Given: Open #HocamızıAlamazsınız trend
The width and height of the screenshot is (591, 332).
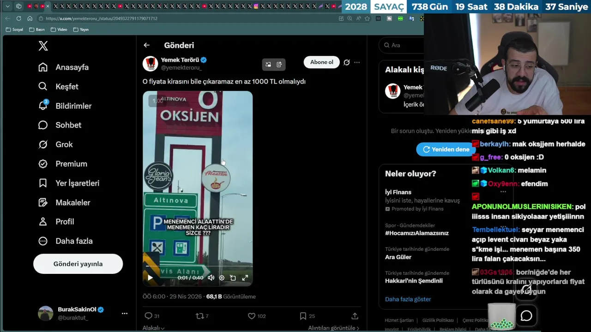Looking at the screenshot, I should tap(417, 229).
